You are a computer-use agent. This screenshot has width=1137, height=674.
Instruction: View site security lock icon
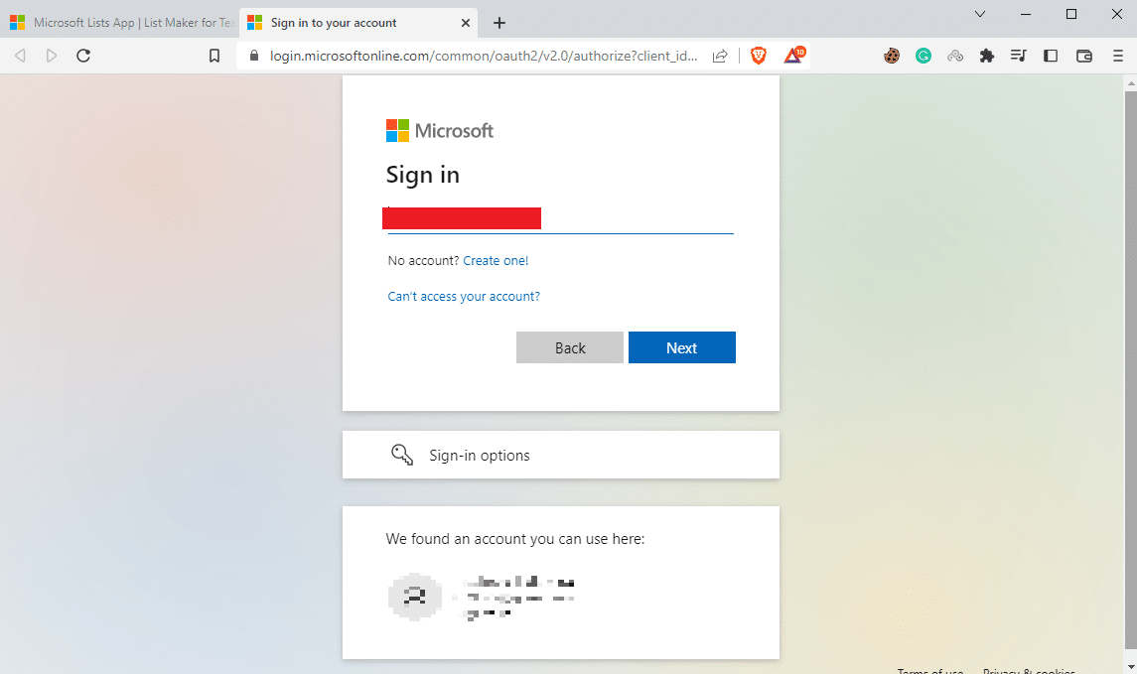(254, 56)
